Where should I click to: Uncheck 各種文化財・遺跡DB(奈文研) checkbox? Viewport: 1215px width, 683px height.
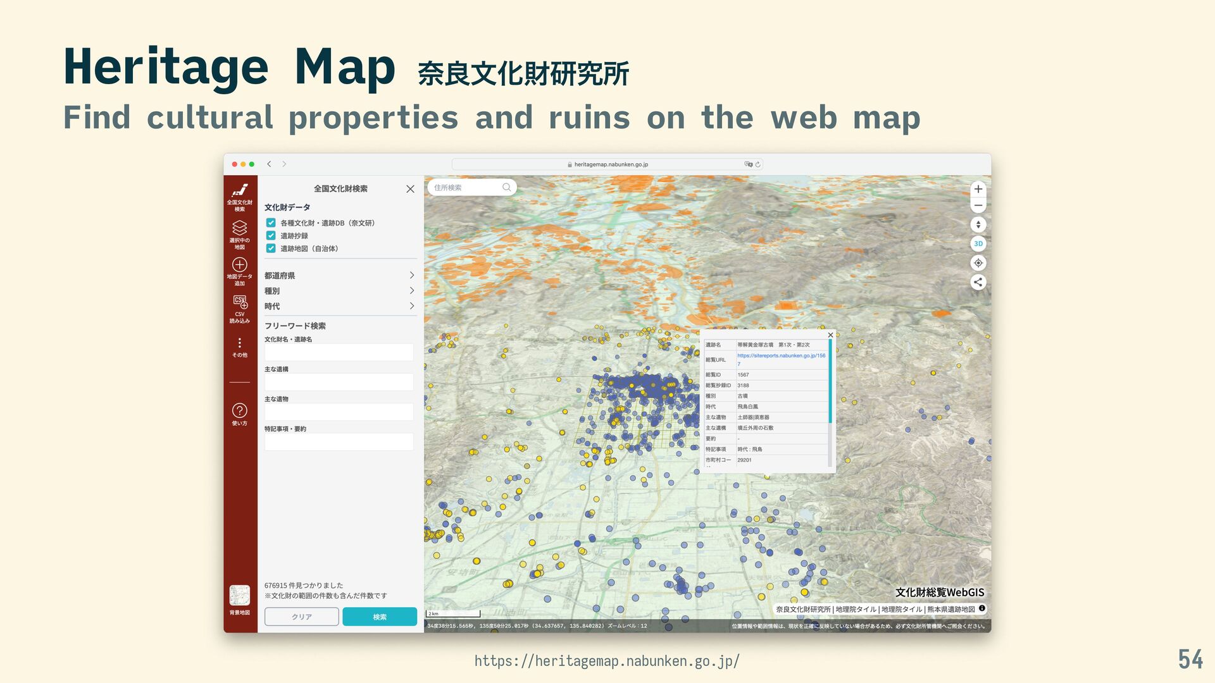271,223
